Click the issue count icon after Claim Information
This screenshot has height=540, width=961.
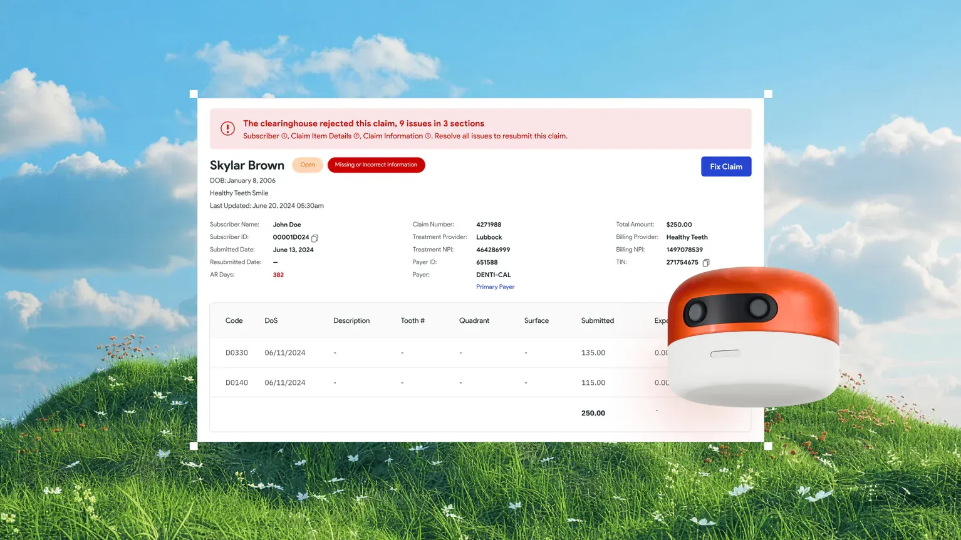[x=428, y=136]
